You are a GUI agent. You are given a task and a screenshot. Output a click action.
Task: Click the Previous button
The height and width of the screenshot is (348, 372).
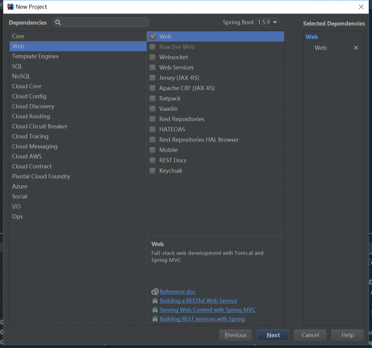235,335
